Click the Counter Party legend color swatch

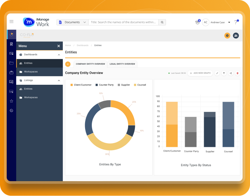click(x=96, y=85)
